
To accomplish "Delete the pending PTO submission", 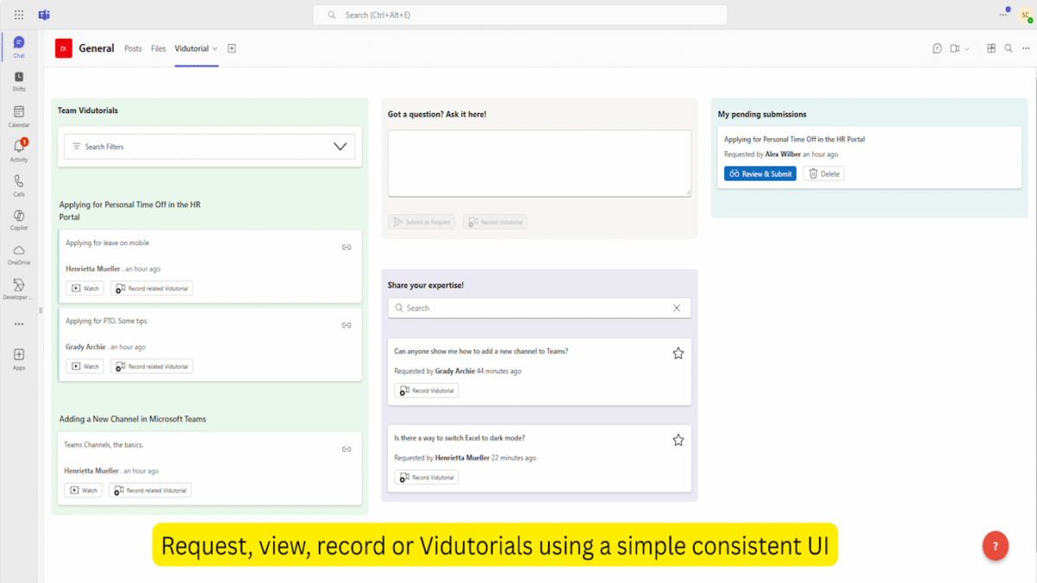I will (824, 174).
